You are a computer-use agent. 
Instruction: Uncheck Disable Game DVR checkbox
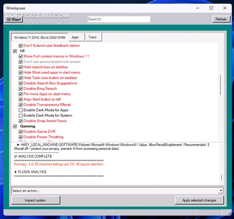click(21, 132)
